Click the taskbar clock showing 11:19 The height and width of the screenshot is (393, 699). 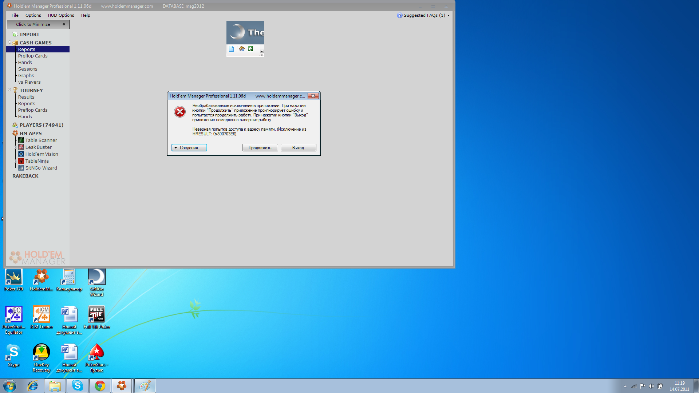tap(679, 386)
